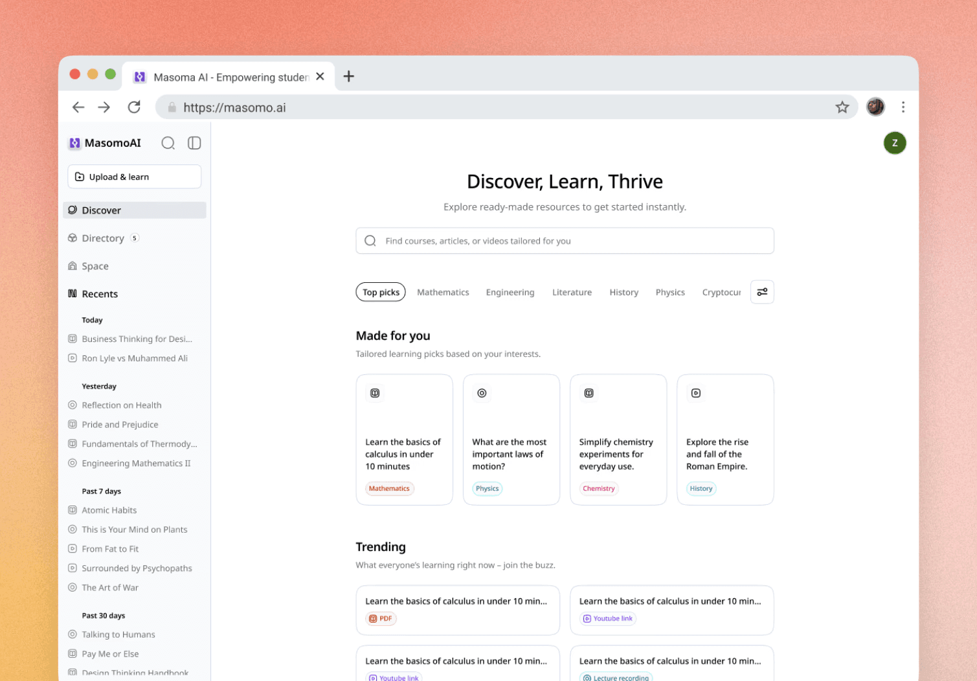This screenshot has width=977, height=681.
Task: Select the Top picks tab
Action: pyautogui.click(x=381, y=292)
